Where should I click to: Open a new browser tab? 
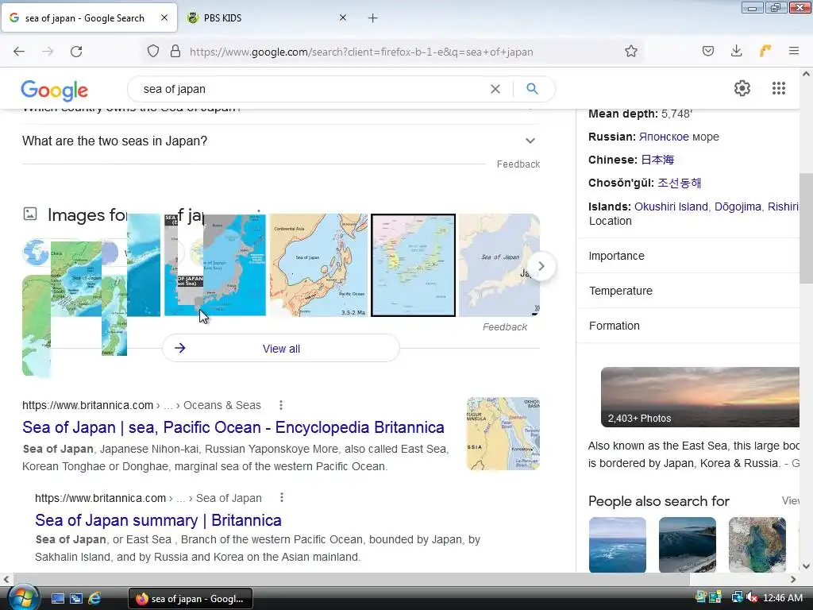click(373, 18)
